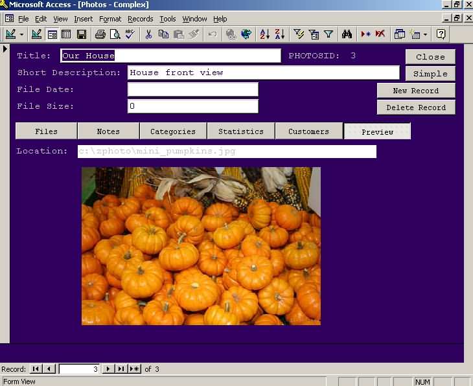
Task: Open the New Object dropdown arrow
Action: (425, 34)
